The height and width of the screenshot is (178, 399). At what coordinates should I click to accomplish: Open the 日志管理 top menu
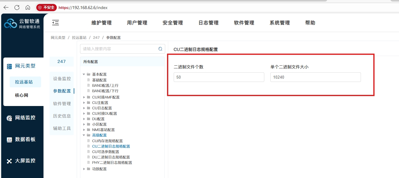[208, 23]
